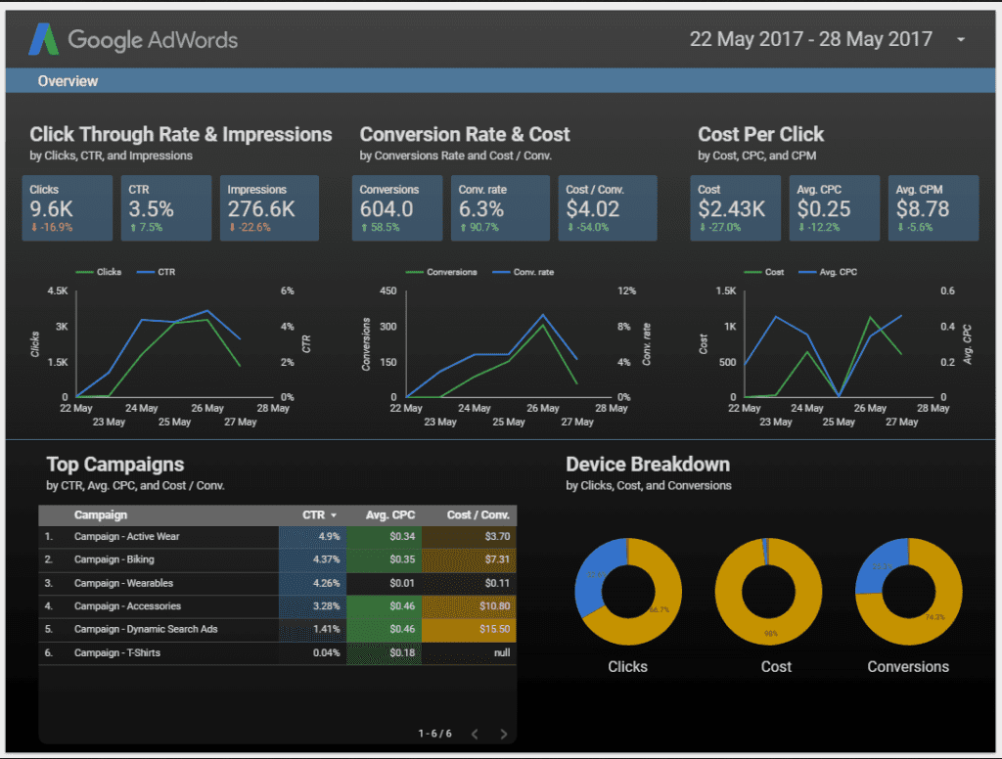Go to previous page of campaigns table

pyautogui.click(x=475, y=734)
